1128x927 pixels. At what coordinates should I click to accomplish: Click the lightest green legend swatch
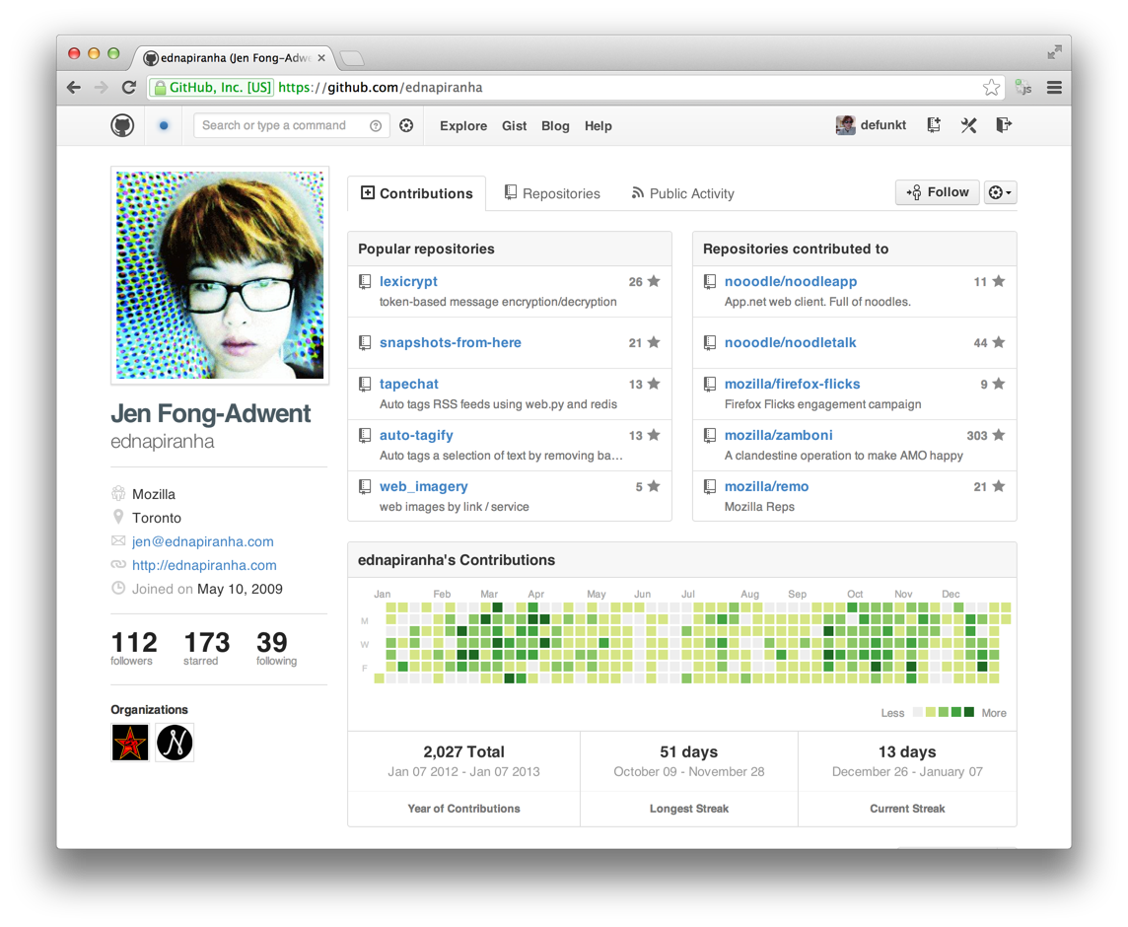coord(930,713)
